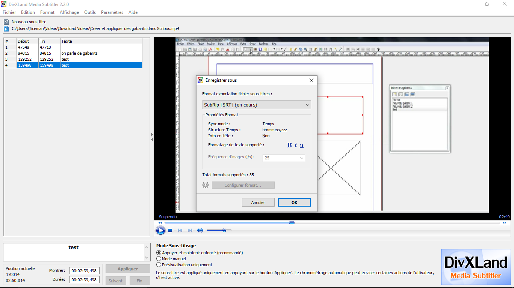Click the Italic formatting icon
The image size is (514, 288).
[296, 145]
